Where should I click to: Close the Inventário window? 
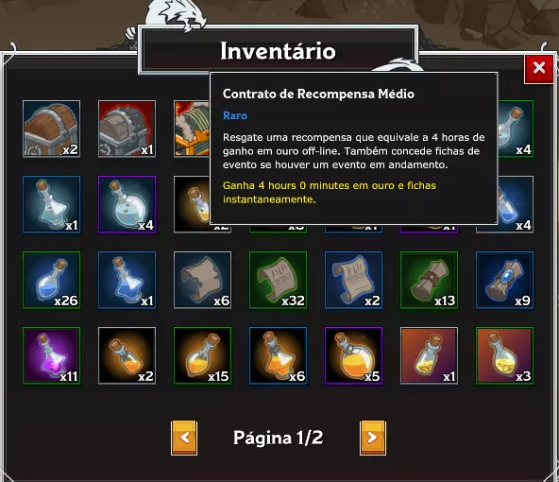pyautogui.click(x=538, y=68)
